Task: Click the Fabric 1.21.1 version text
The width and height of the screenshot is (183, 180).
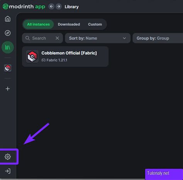Action: click(57, 60)
